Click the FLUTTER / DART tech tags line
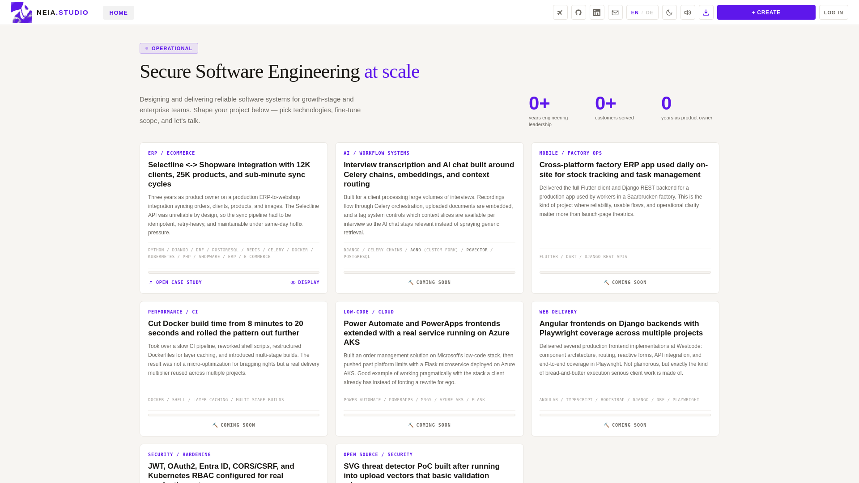859x483 pixels. 583,257
